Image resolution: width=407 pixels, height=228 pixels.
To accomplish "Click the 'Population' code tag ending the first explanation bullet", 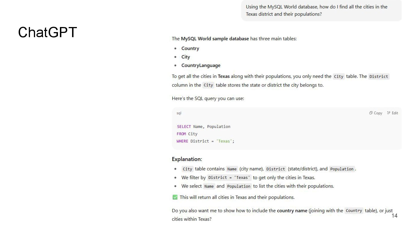I will click(342, 169).
